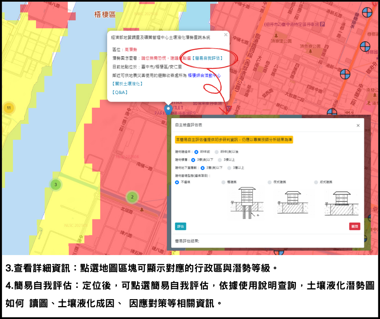Click the blue location pin marker
The image size is (380, 319).
168,109
